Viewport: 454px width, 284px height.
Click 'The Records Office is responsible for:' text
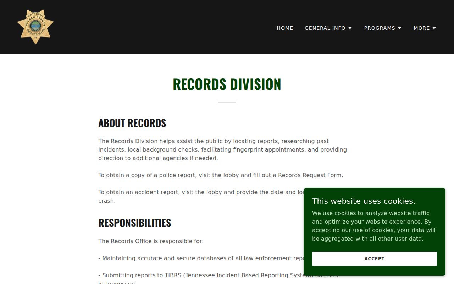coord(151,241)
